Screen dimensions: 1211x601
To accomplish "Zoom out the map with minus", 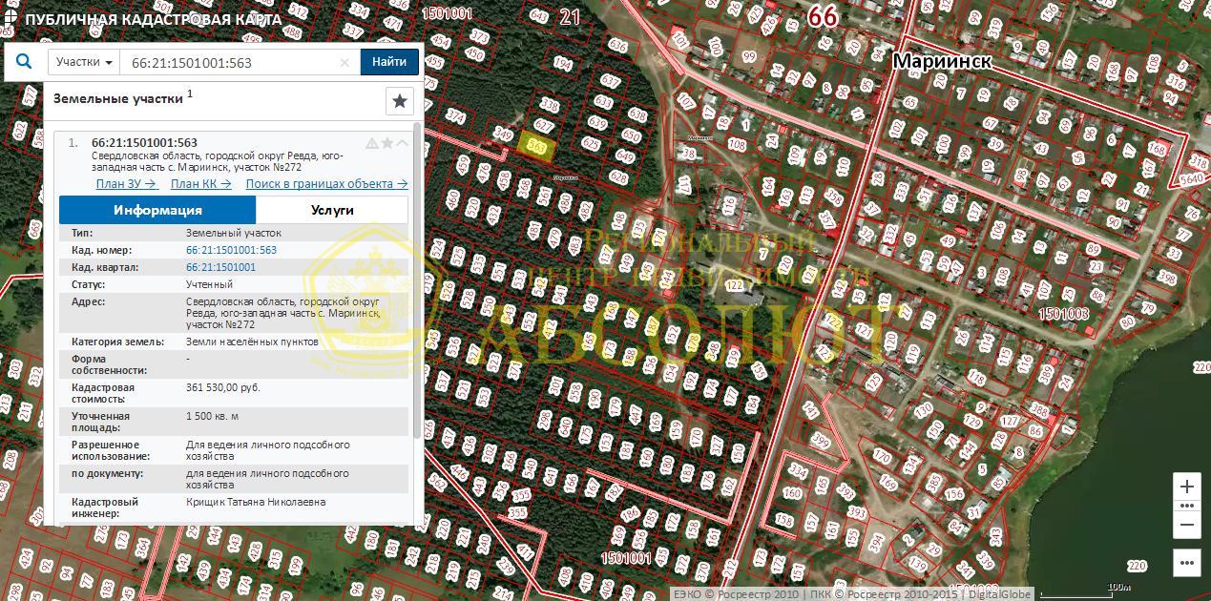I will click(x=1187, y=525).
